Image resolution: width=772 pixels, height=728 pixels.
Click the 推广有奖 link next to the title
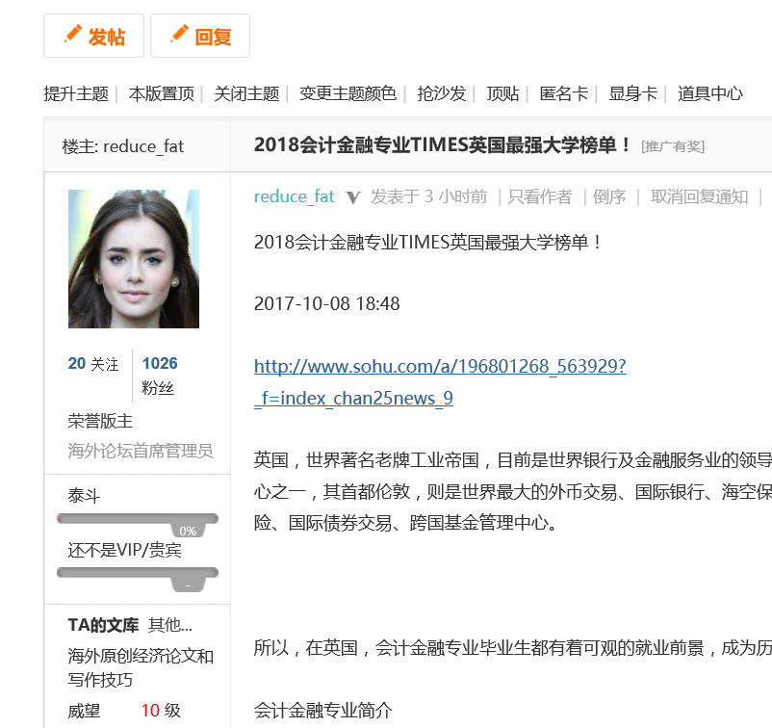point(673,146)
